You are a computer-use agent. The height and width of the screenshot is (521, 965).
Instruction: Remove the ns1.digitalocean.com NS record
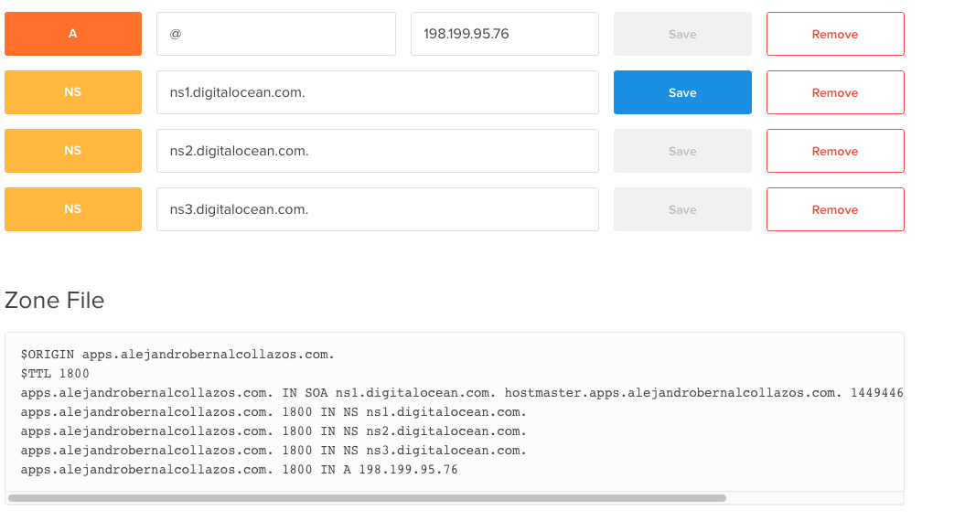[x=835, y=92]
